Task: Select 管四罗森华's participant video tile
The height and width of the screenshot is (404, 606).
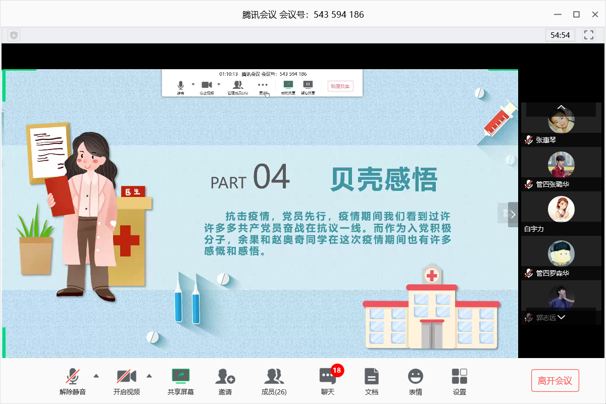Action: tap(561, 257)
